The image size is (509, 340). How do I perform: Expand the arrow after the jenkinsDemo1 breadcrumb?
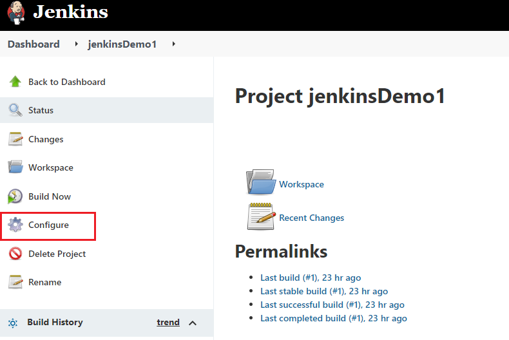tap(174, 44)
